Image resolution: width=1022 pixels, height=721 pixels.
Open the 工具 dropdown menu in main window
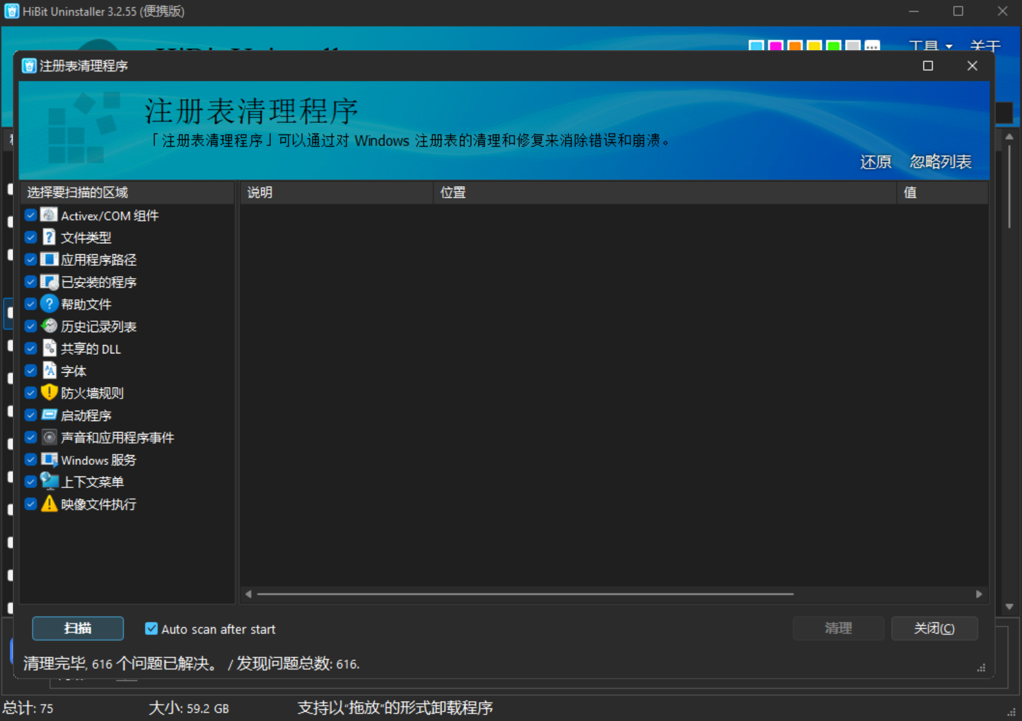click(930, 46)
